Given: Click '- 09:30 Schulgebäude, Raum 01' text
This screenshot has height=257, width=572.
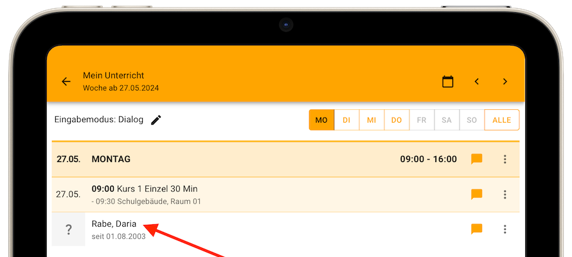Looking at the screenshot, I should 147,202.
